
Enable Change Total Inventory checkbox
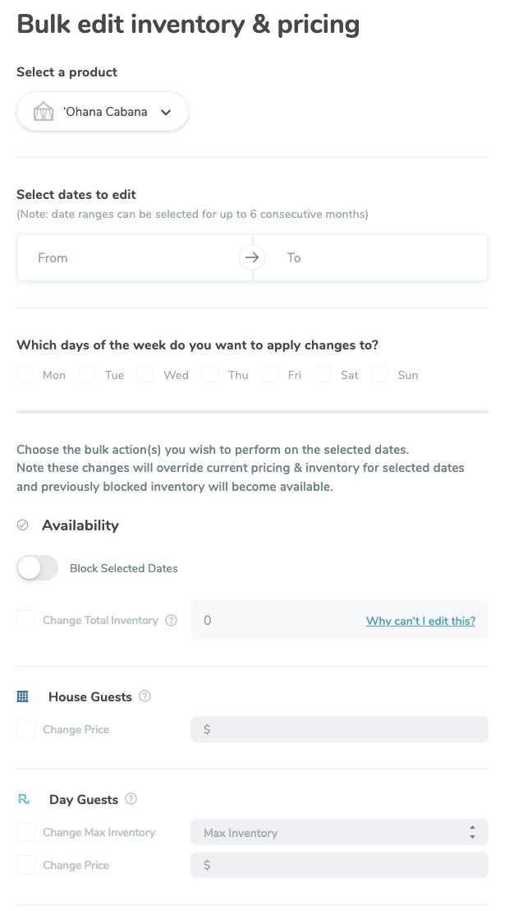click(26, 621)
